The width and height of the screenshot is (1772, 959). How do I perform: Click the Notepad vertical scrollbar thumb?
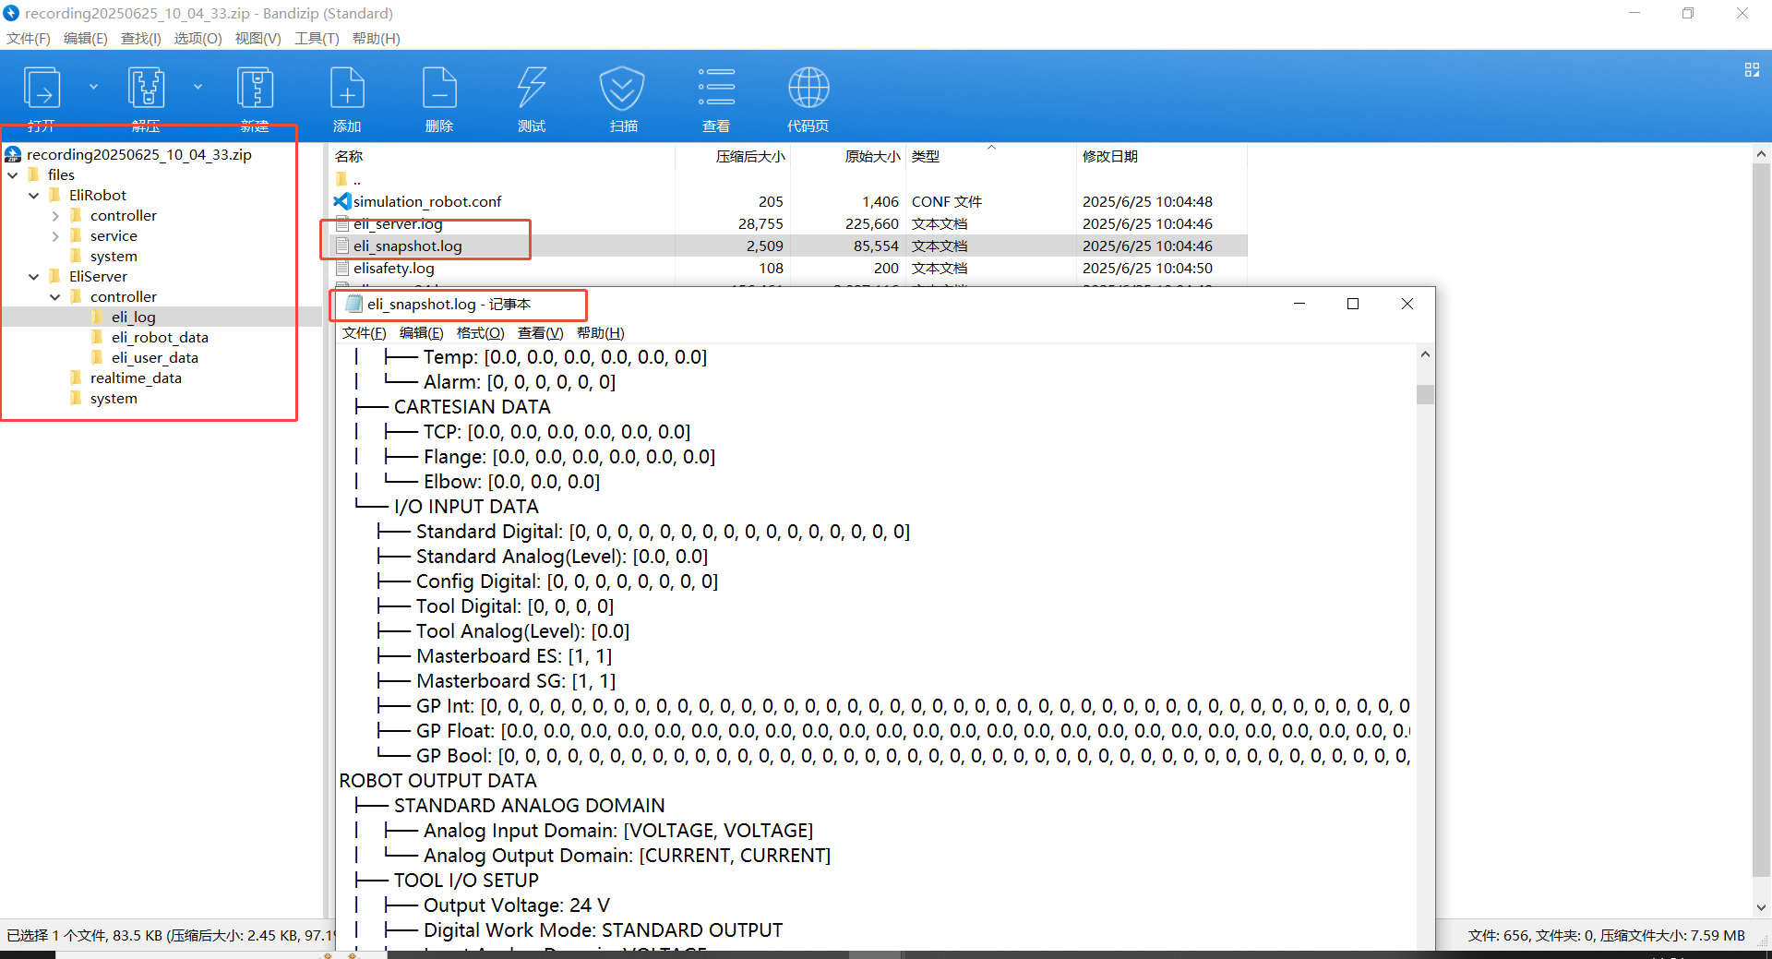1425,394
